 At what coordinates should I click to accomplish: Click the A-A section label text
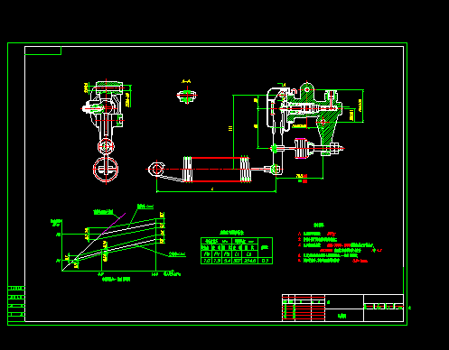(x=186, y=81)
